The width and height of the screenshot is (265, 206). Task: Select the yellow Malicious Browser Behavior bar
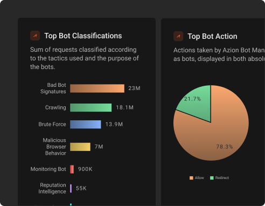pos(80,147)
